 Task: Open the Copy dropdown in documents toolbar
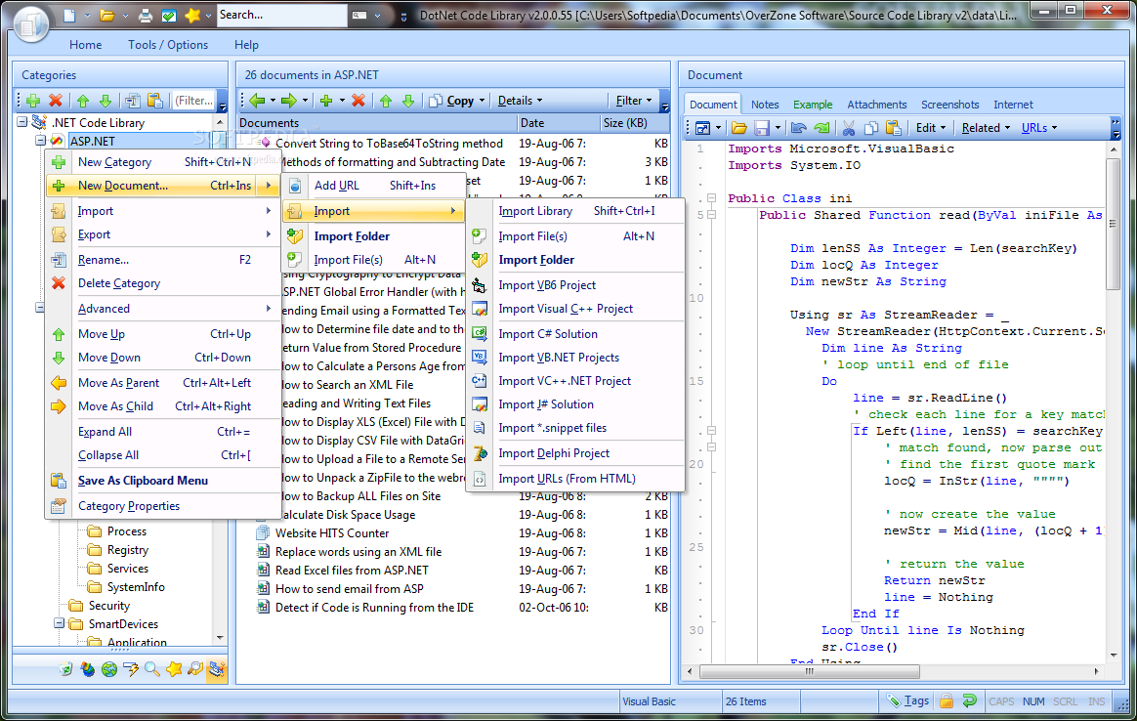point(457,101)
